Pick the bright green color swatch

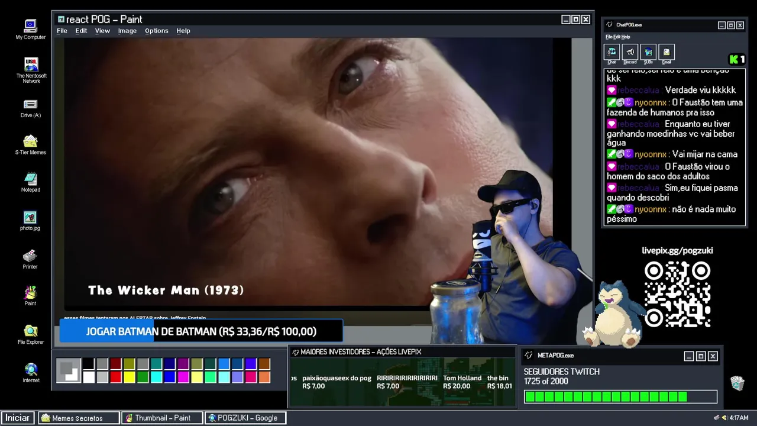pyautogui.click(x=143, y=377)
